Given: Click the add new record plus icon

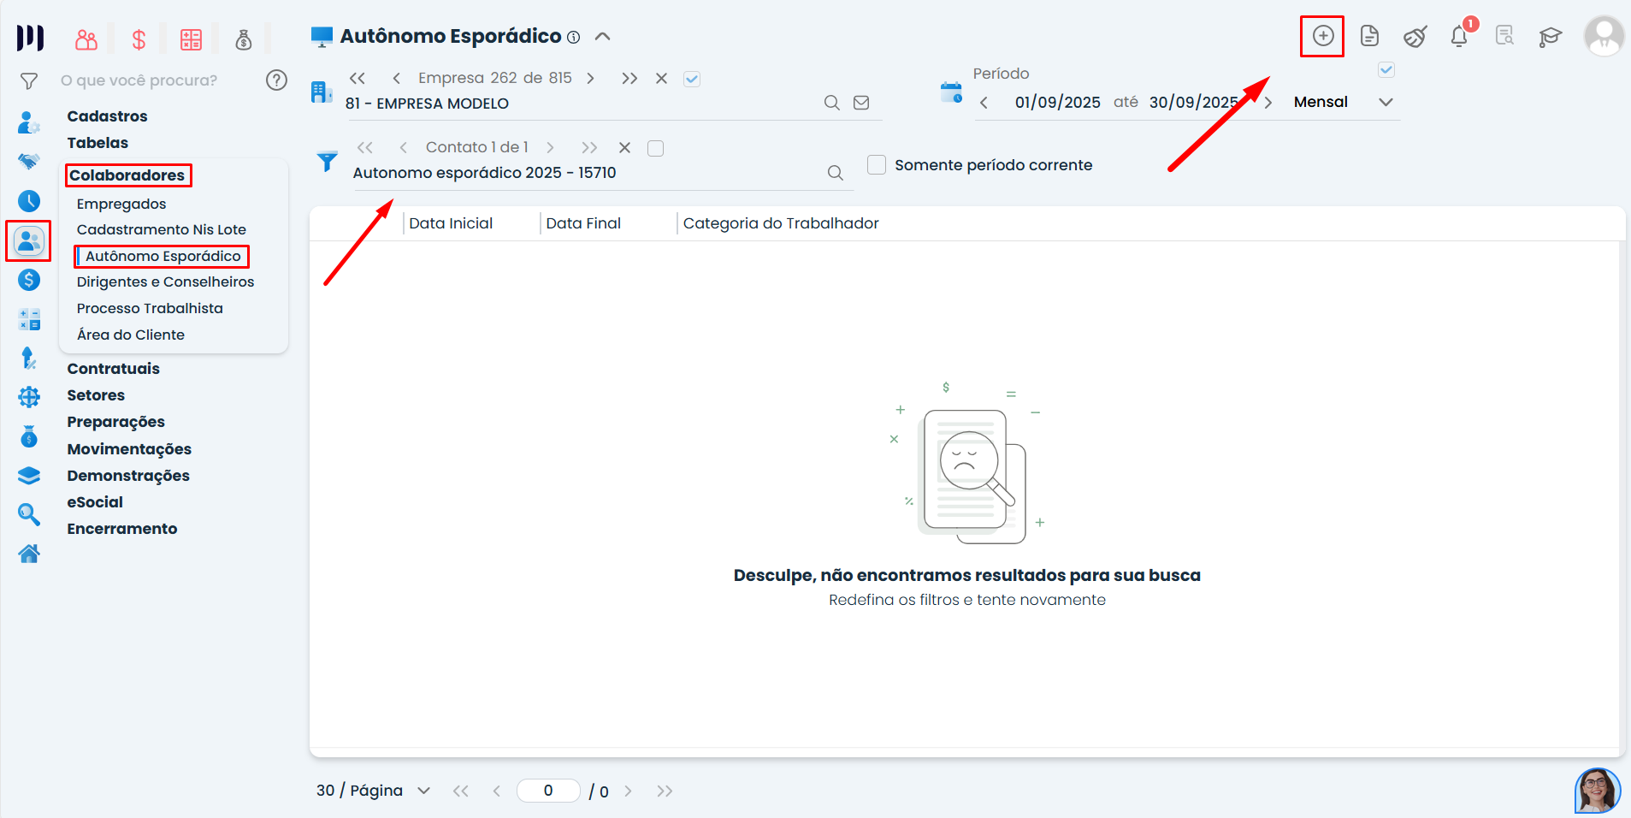Looking at the screenshot, I should pos(1322,36).
